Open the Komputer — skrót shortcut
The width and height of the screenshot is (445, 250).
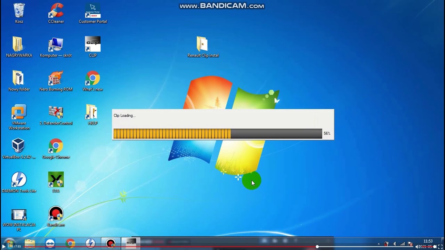[56, 47]
